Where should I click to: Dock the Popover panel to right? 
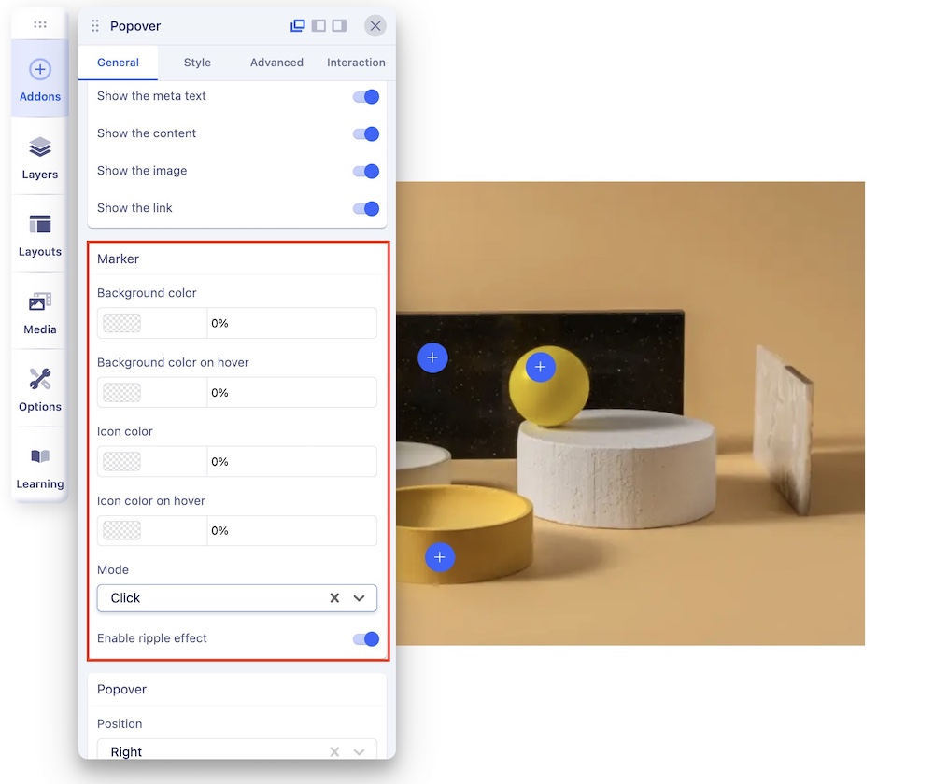coord(339,26)
